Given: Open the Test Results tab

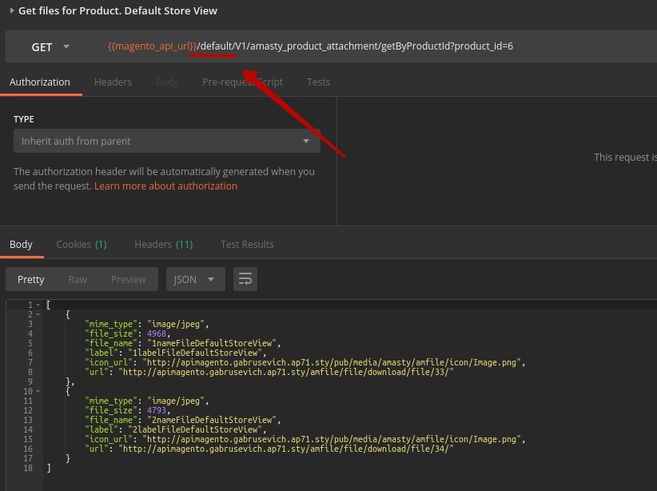Looking at the screenshot, I should coord(247,244).
